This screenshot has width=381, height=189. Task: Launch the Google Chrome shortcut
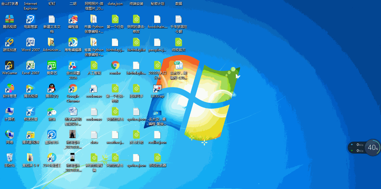point(73,88)
